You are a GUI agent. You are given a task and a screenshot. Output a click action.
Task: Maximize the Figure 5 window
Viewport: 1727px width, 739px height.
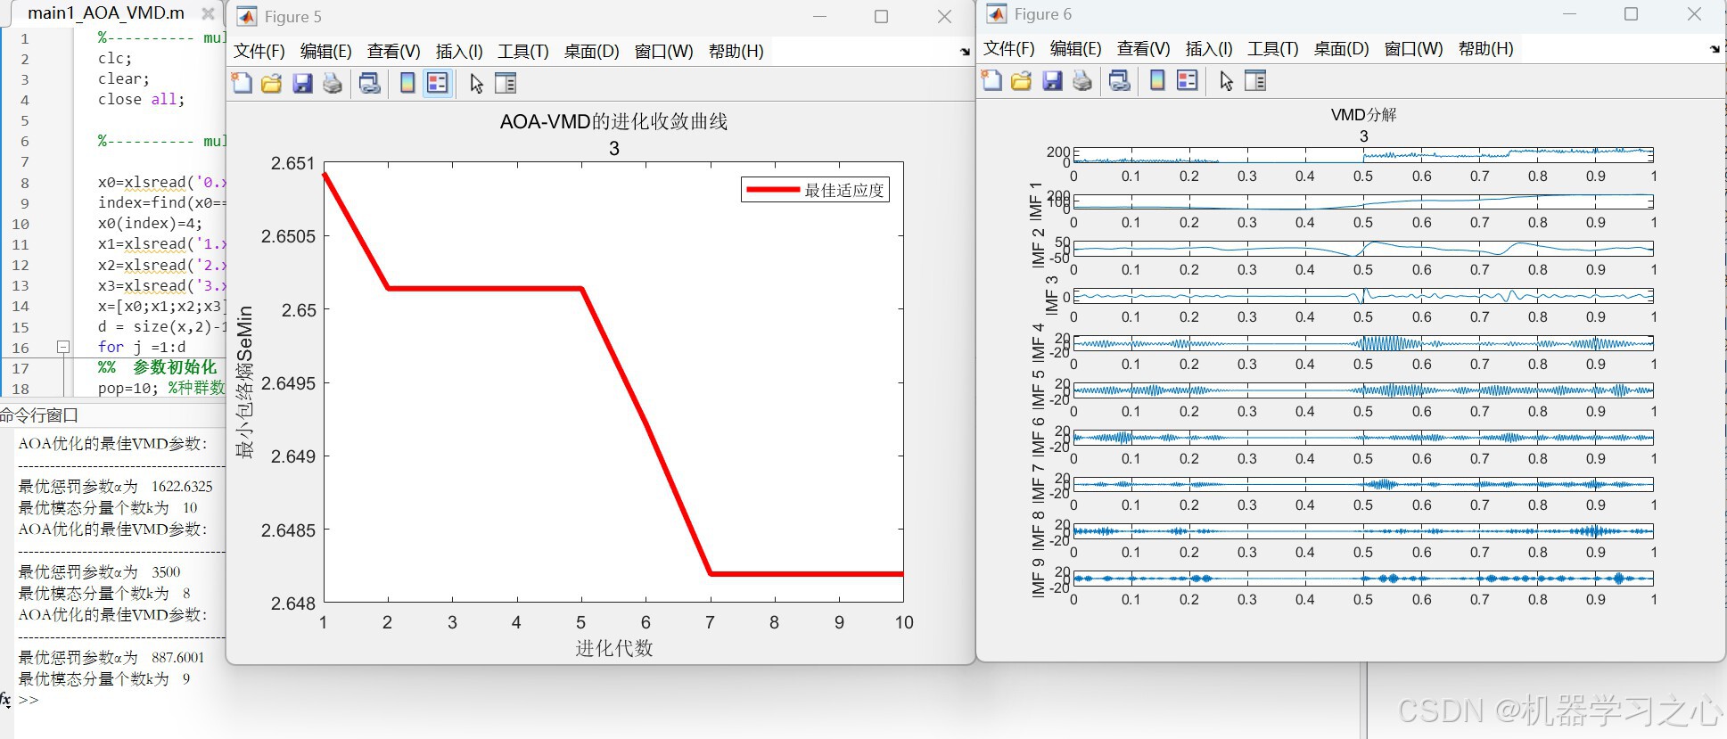[881, 16]
